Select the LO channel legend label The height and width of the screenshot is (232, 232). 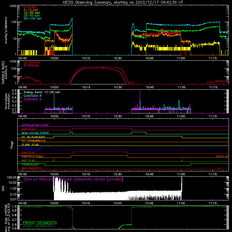pos(32,62)
